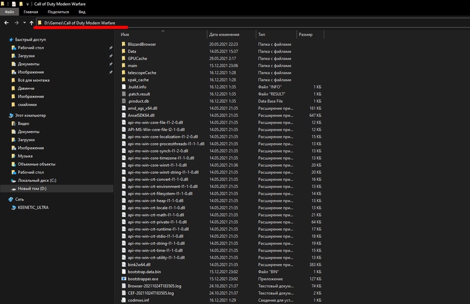Open Видео folder icon in sidebar
The width and height of the screenshot is (470, 304).
(x=13, y=123)
